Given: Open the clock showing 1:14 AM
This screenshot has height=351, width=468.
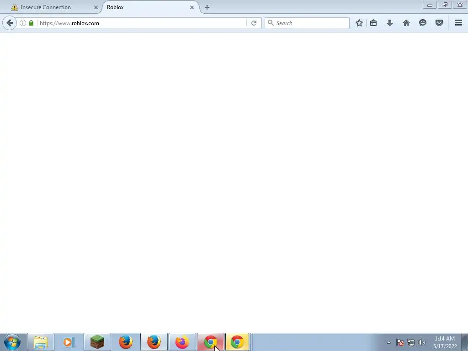Looking at the screenshot, I should coord(445,342).
